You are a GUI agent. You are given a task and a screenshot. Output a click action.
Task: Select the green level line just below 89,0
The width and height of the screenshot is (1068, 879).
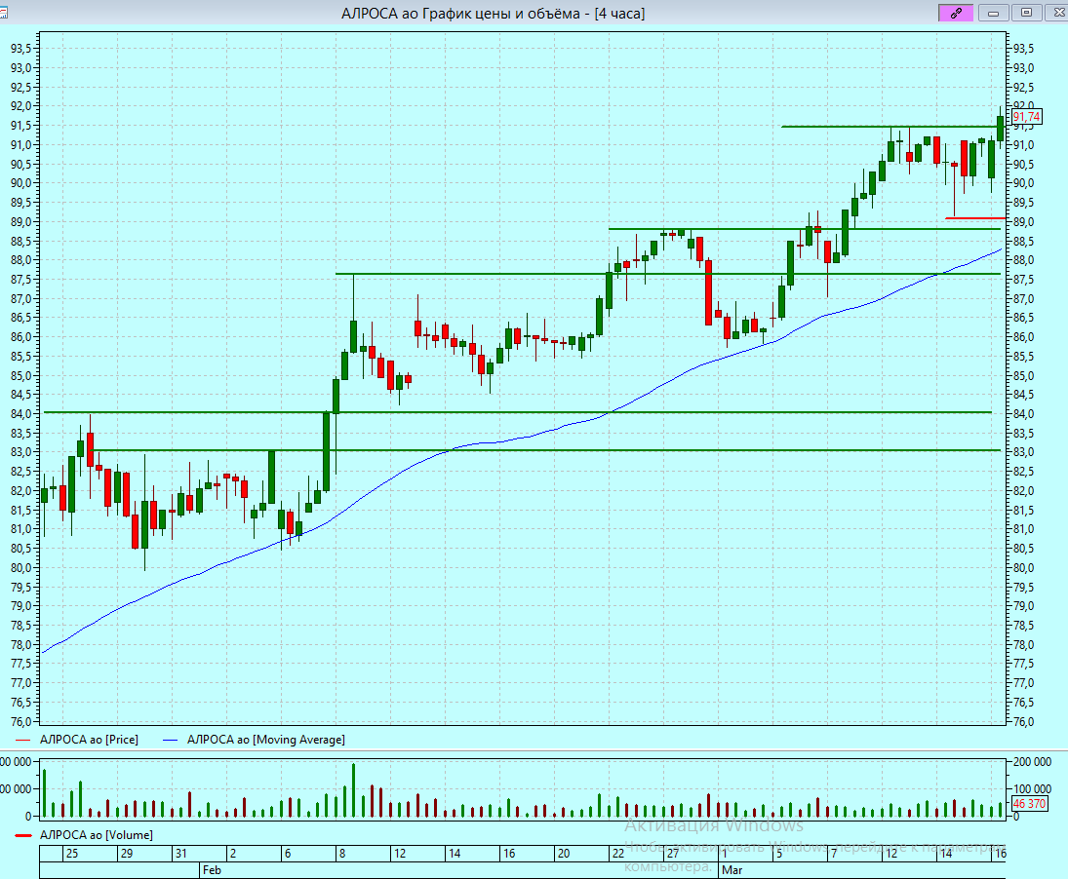pyautogui.click(x=805, y=229)
